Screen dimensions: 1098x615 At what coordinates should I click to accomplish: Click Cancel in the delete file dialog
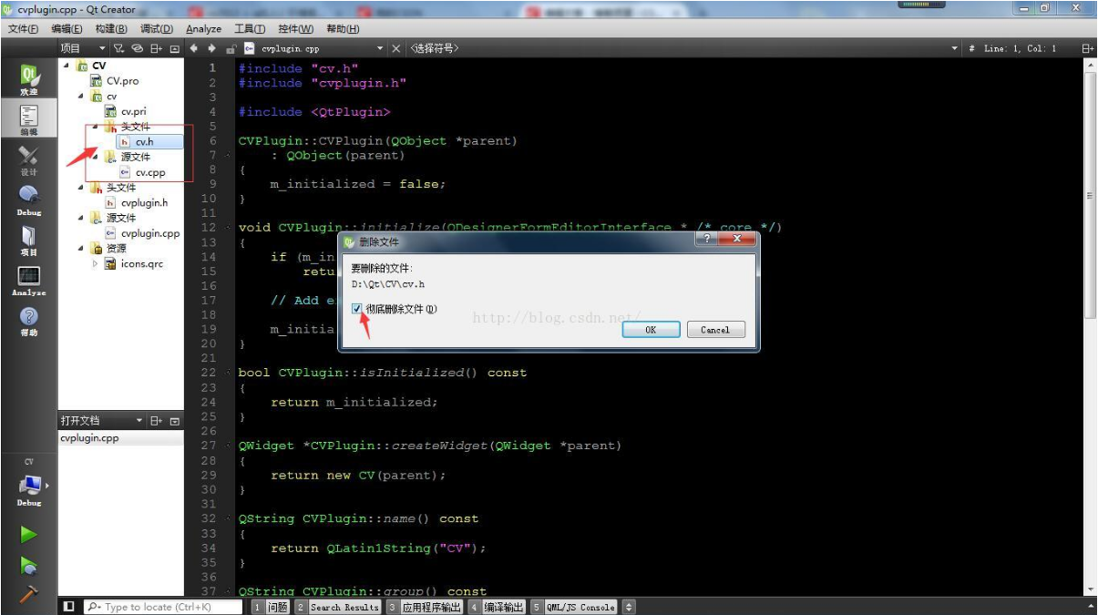pos(715,330)
